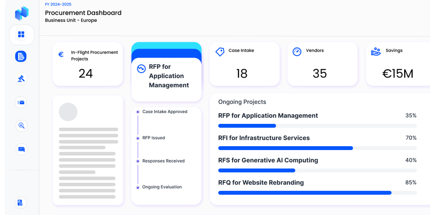Select the Case Intake Approved step

pyautogui.click(x=165, y=112)
